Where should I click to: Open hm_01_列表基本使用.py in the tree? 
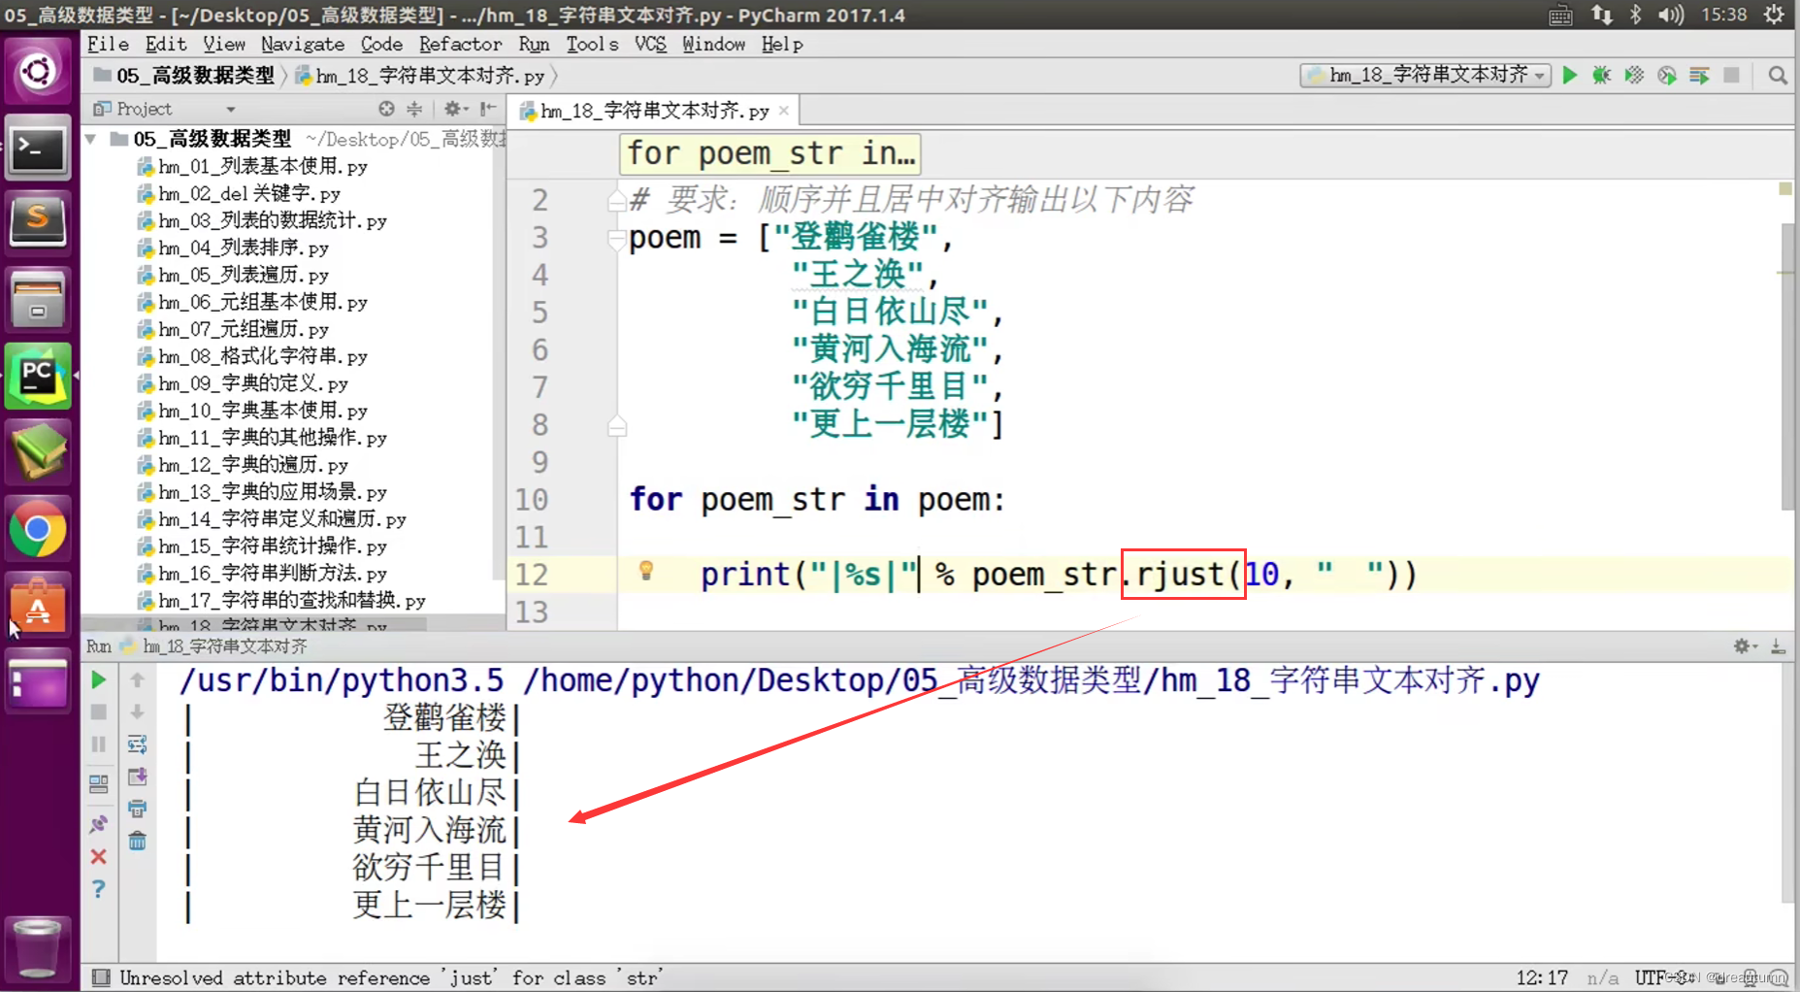(x=252, y=167)
